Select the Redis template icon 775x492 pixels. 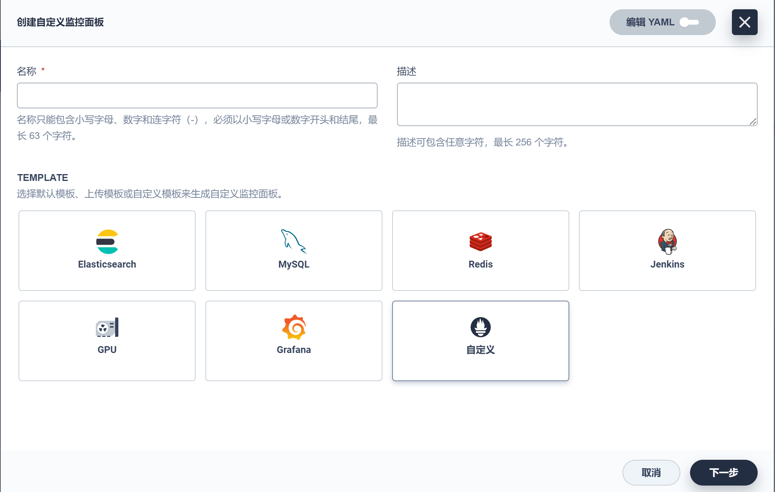(x=481, y=242)
